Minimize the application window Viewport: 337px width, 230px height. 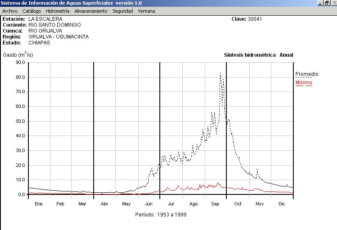[x=320, y=3]
